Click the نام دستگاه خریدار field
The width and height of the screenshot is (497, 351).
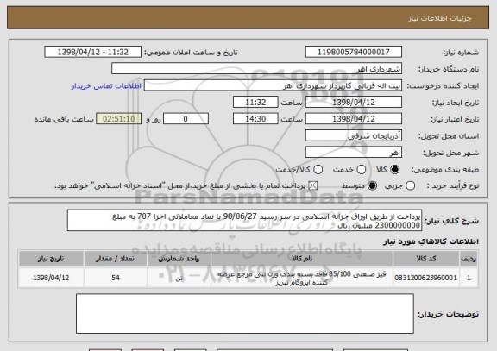coord(257,69)
